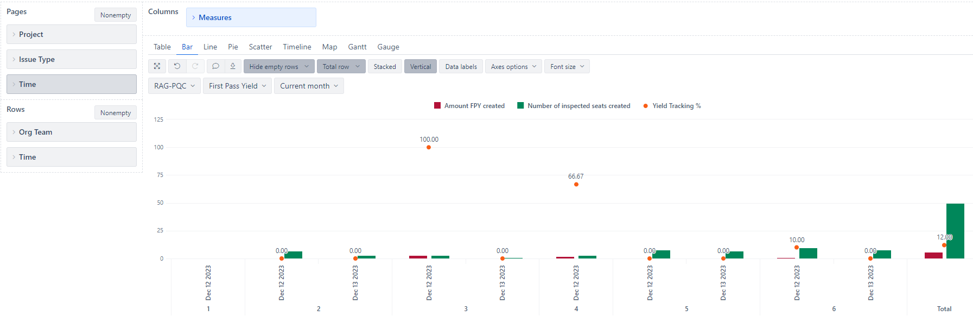Switch to the Gantt tab
The width and height of the screenshot is (973, 322).
357,47
